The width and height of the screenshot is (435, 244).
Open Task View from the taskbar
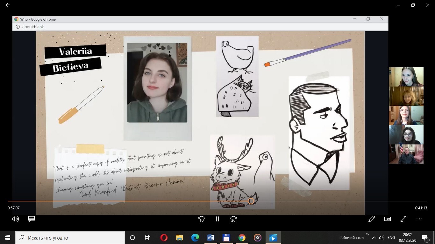(148, 238)
